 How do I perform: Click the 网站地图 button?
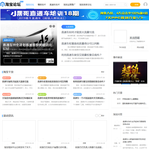coord(139,47)
